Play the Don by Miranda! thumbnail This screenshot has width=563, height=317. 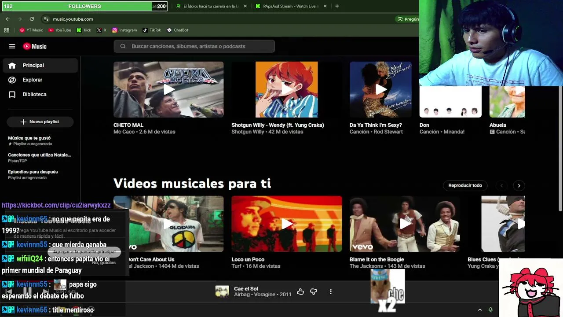point(450,102)
